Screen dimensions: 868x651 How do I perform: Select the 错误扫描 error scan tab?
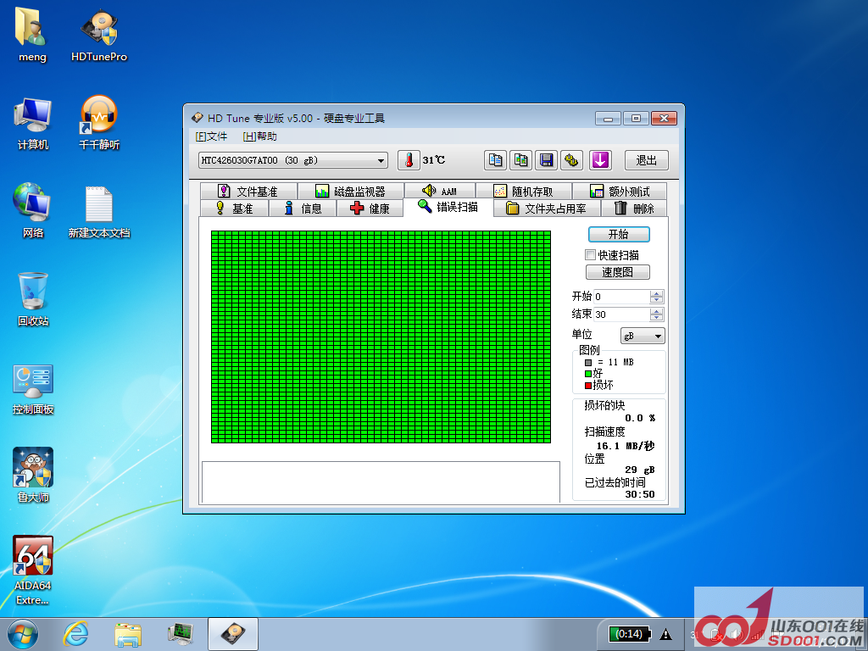click(448, 207)
